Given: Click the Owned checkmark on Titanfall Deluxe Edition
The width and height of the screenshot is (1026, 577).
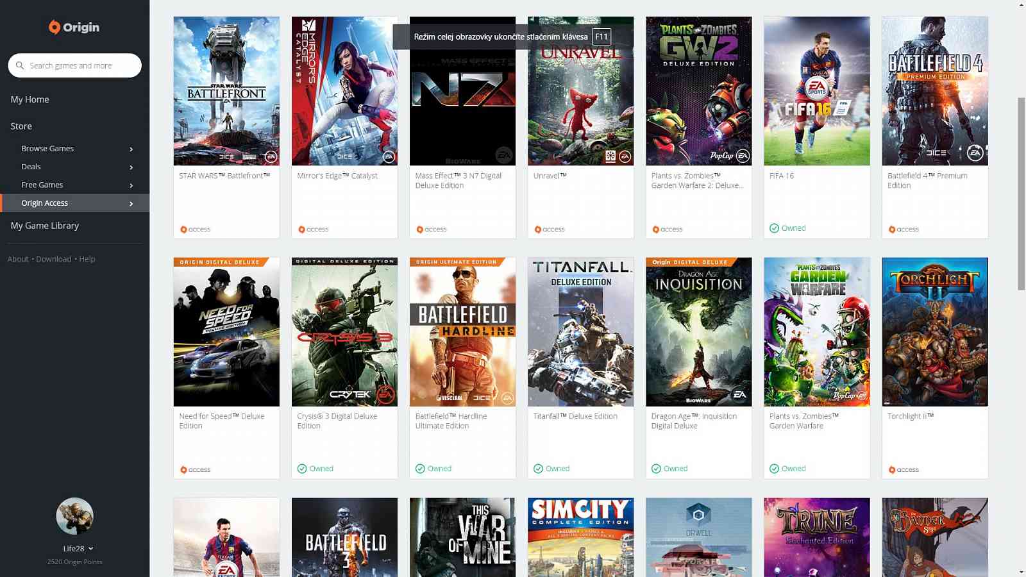Looking at the screenshot, I should pyautogui.click(x=537, y=469).
